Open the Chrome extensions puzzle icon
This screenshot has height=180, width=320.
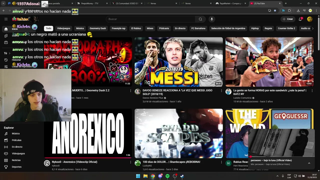pyautogui.click(x=289, y=10)
